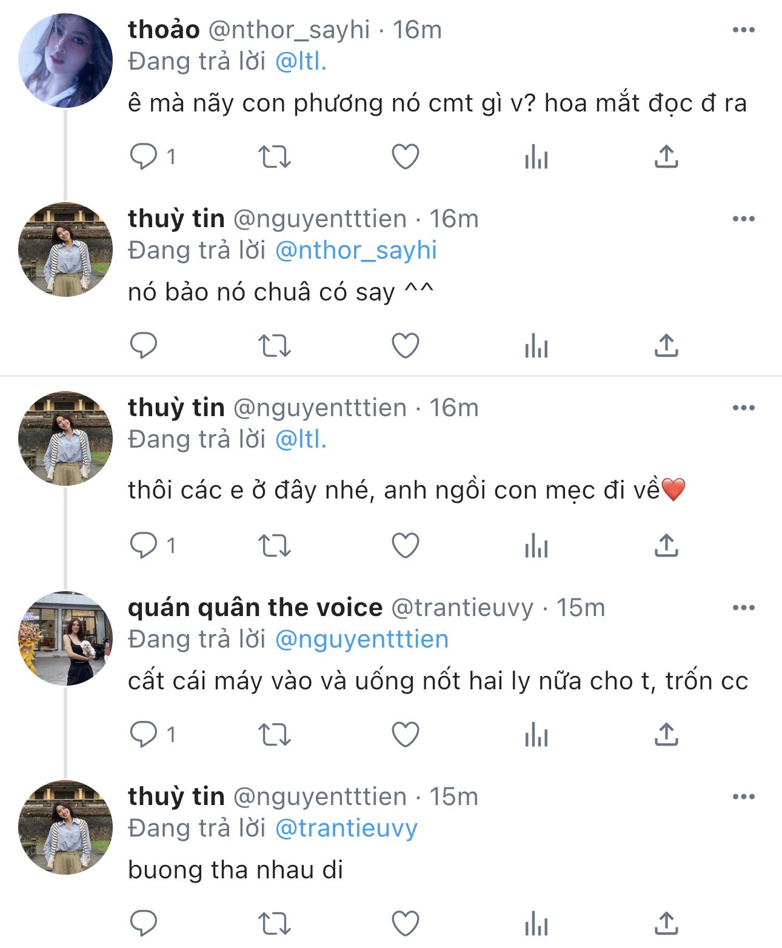Open more options on thoảo's tweet

click(x=743, y=30)
